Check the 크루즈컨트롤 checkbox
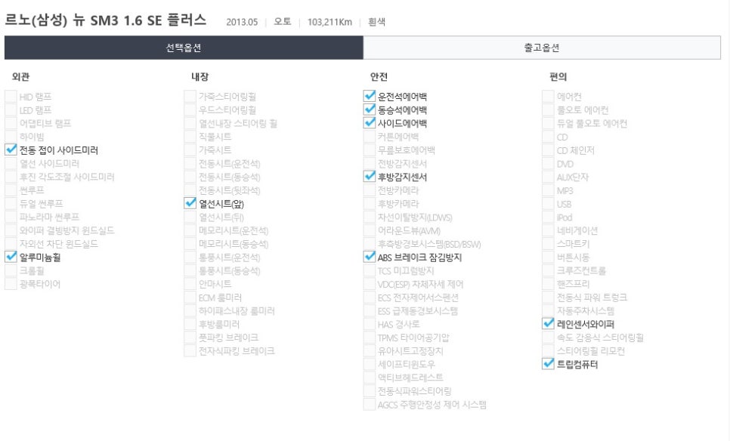This screenshot has width=730, height=441. [x=549, y=270]
